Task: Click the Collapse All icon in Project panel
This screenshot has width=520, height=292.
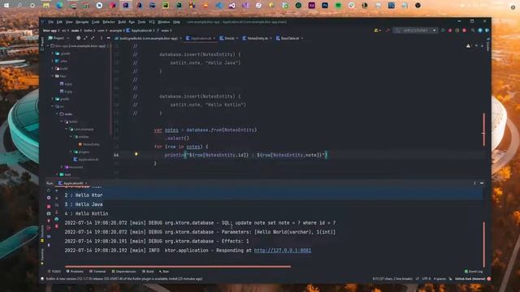Action: coord(93,38)
